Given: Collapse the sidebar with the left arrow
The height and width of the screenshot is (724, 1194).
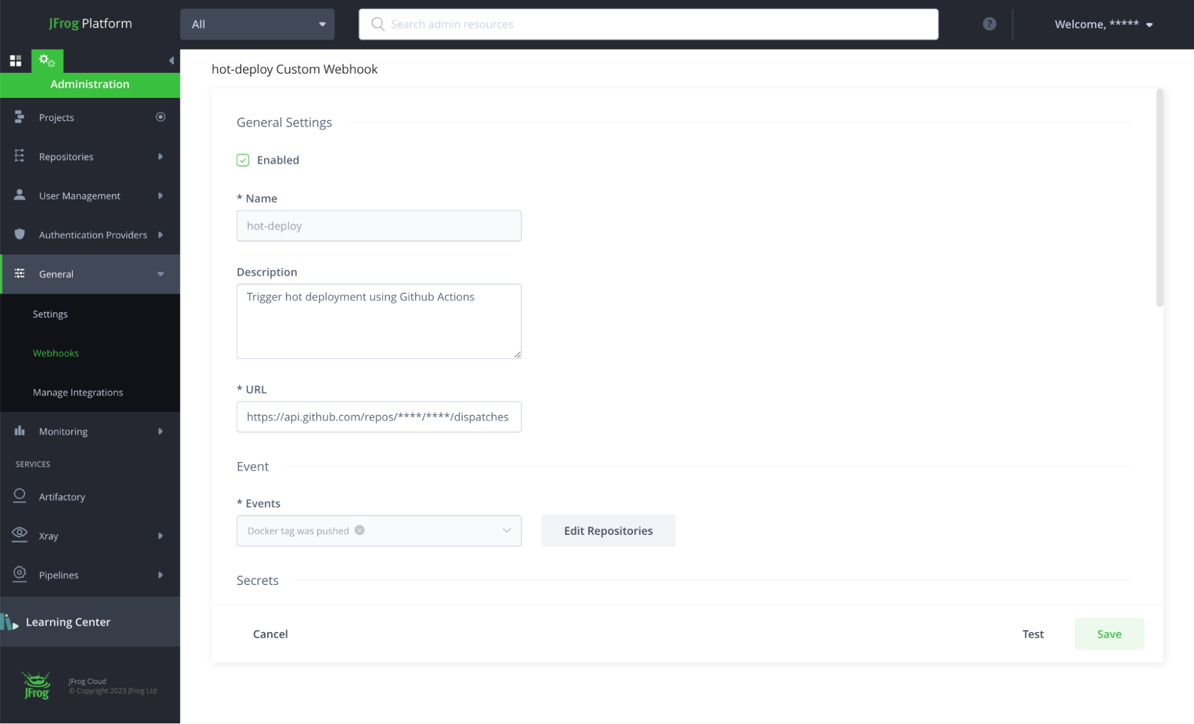Looking at the screenshot, I should (x=171, y=61).
